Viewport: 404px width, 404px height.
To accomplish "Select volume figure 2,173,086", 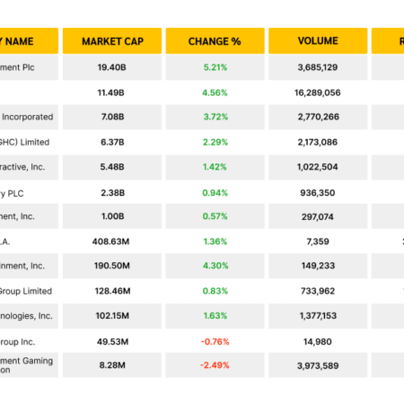I will 318,142.
